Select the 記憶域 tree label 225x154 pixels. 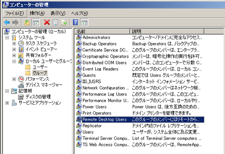click(25, 91)
